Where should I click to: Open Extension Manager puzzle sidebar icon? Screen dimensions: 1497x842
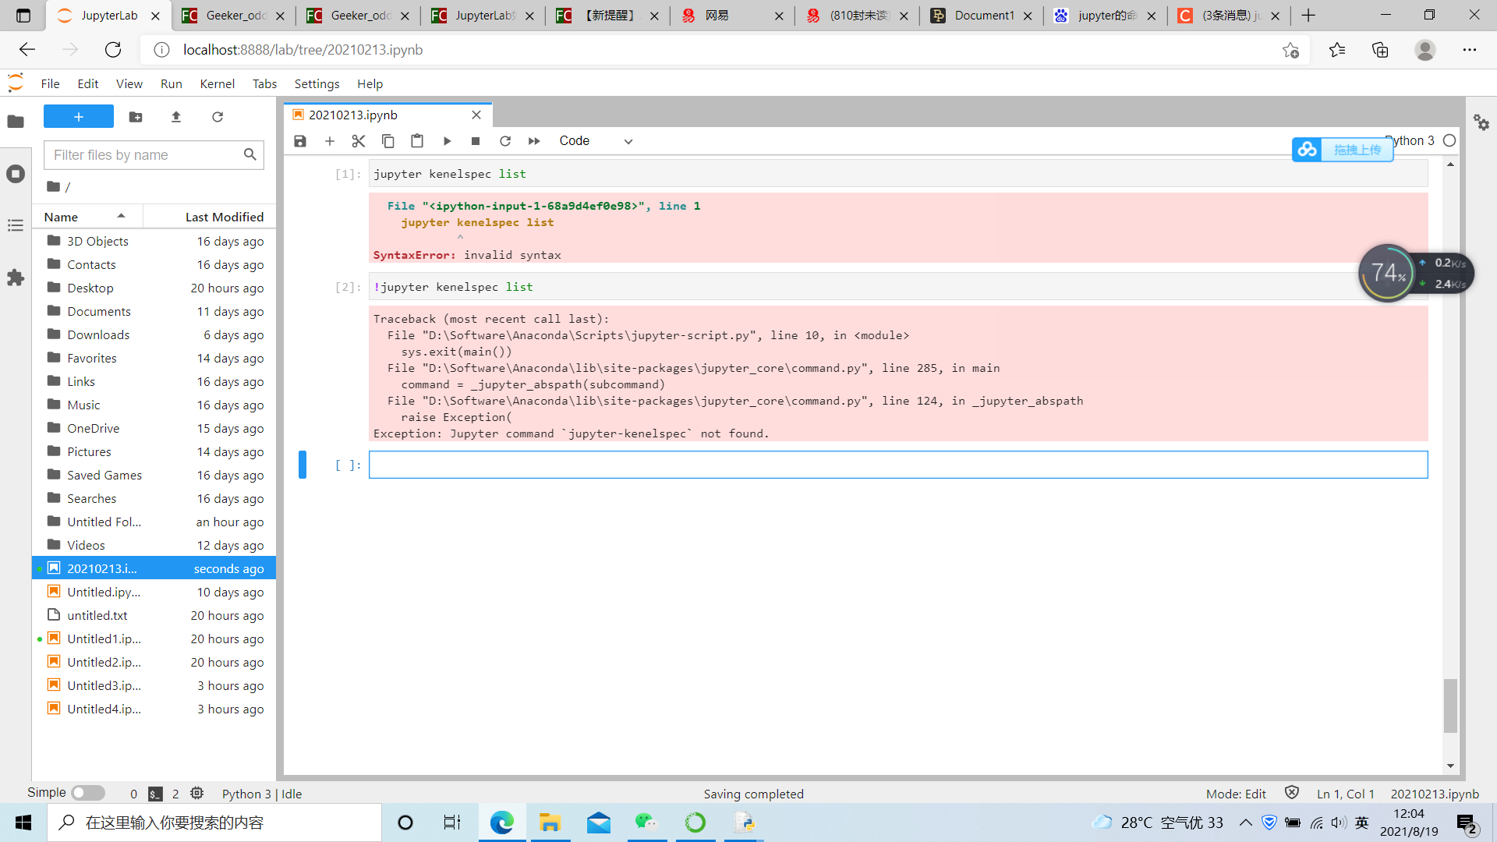tap(16, 278)
